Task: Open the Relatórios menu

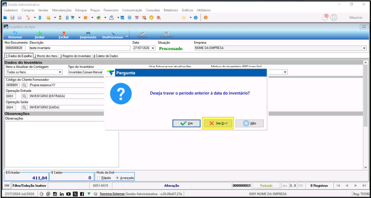Action: [x=171, y=10]
